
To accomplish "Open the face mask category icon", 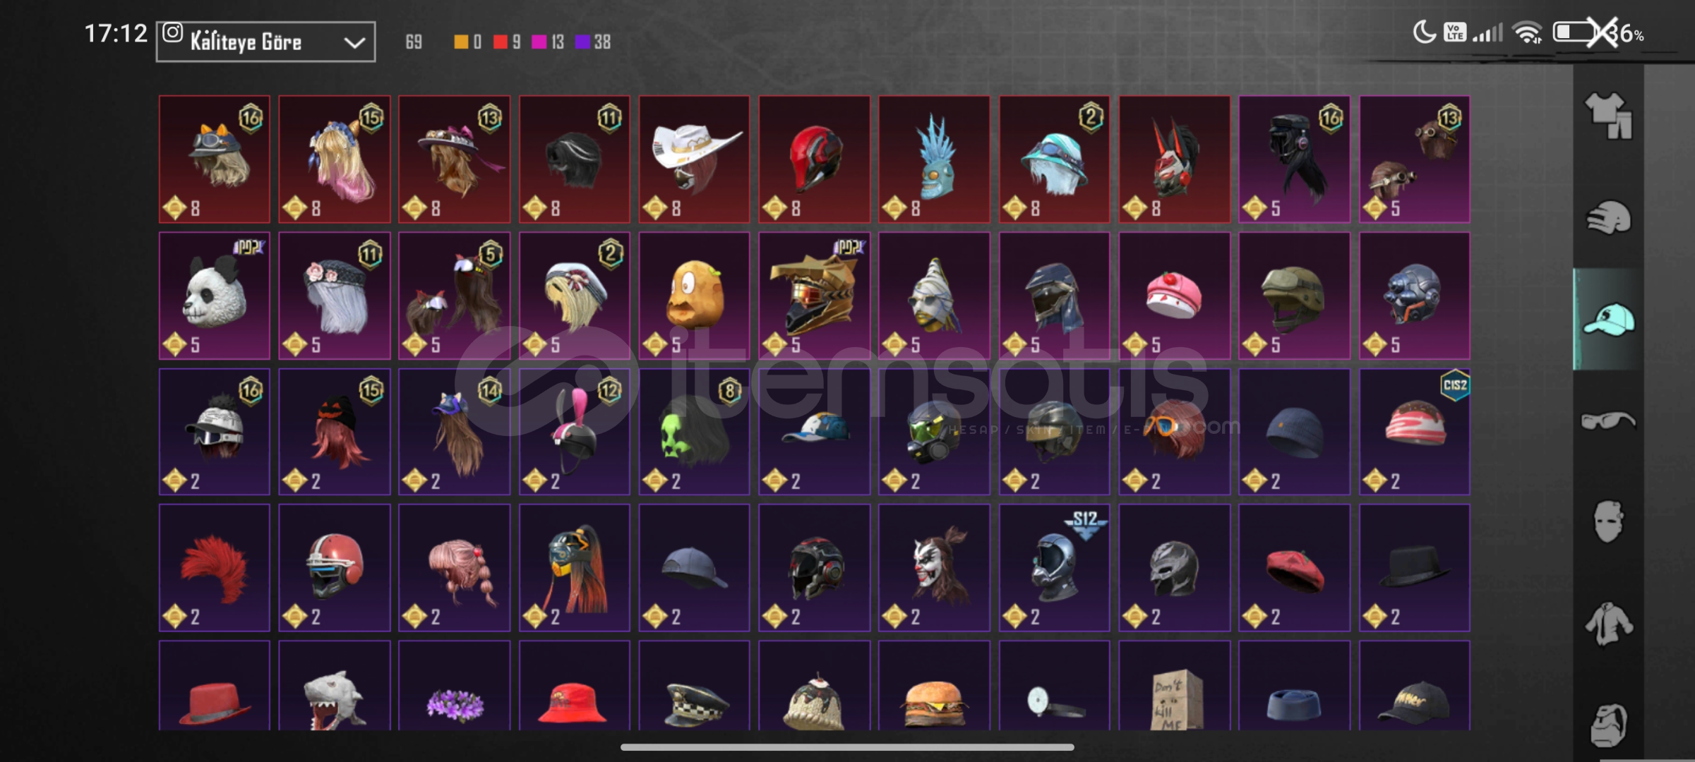I will click(1608, 521).
